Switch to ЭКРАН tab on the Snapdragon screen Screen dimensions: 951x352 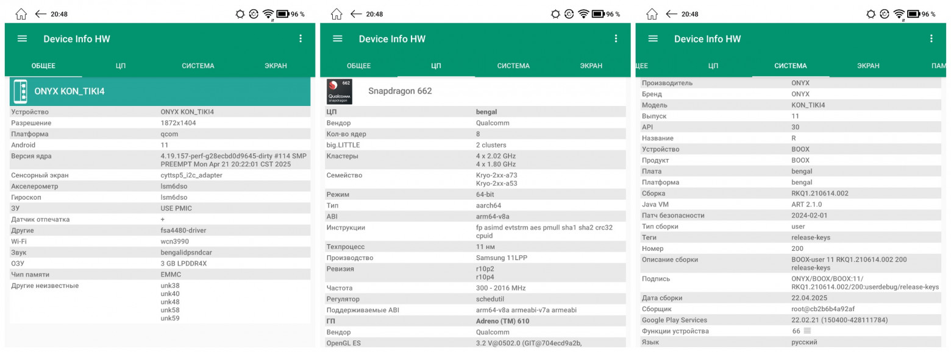click(x=591, y=66)
